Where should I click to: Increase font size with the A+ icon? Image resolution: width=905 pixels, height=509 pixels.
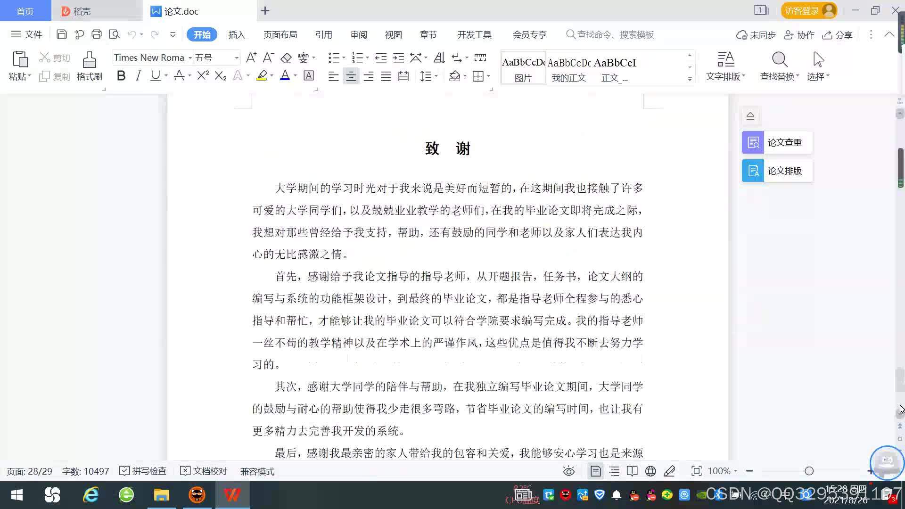point(251,57)
